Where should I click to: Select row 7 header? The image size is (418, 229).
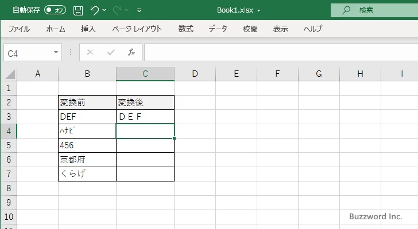click(9, 174)
